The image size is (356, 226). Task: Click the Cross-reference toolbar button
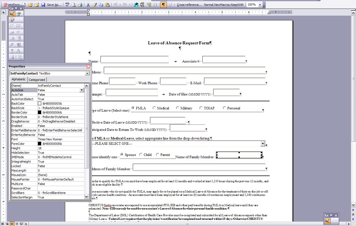tap(189, 4)
